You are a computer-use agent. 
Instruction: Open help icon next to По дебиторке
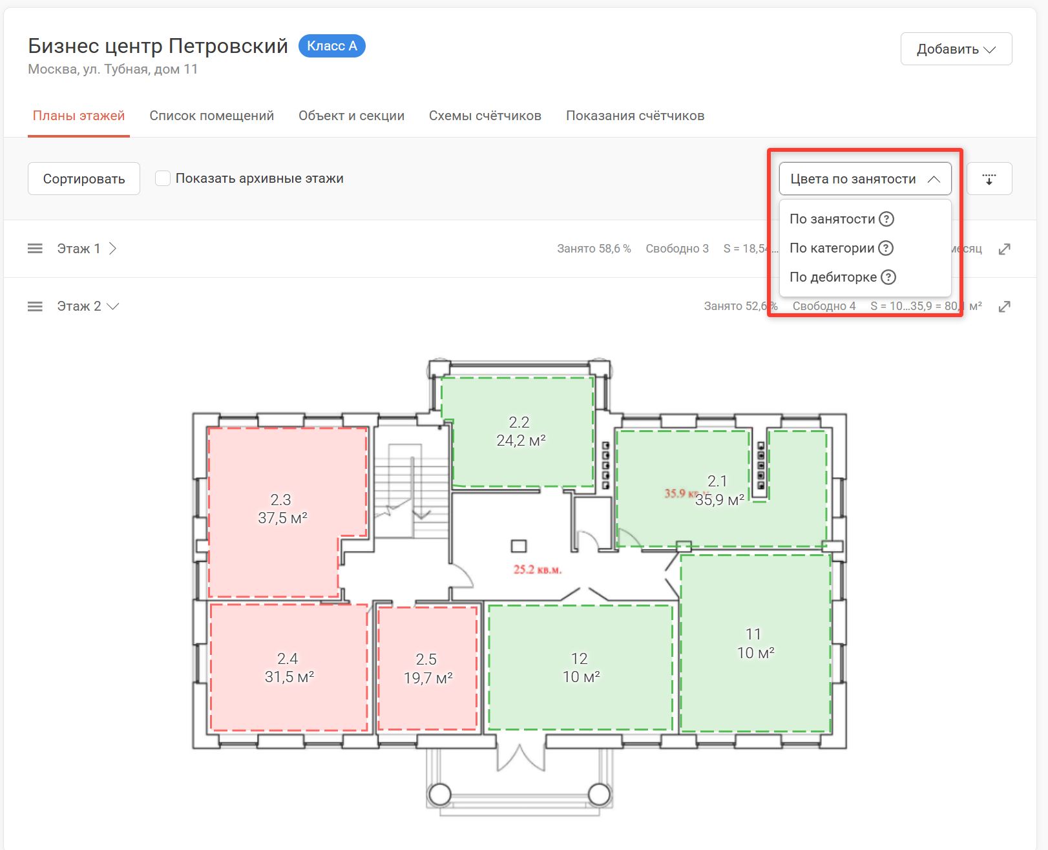coord(888,277)
